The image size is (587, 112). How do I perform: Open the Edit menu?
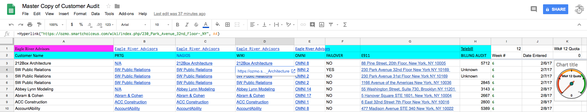pyautogui.click(x=37, y=14)
